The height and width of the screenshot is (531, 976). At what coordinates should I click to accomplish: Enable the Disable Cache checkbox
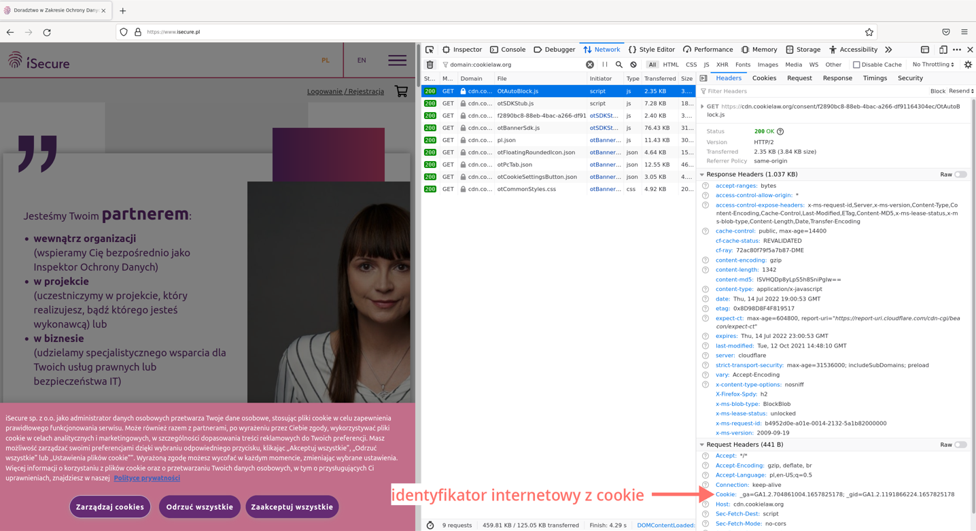[856, 65]
